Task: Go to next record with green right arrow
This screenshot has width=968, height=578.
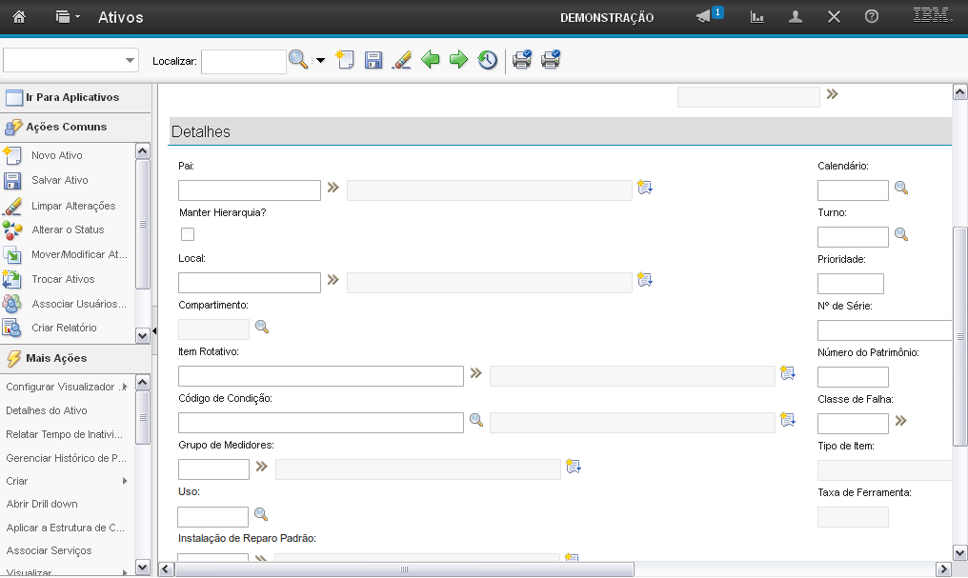Action: (x=459, y=61)
